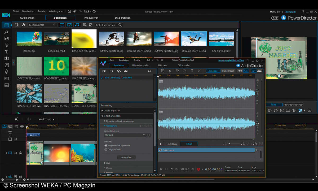
Task: Open the Medieninhalt dropdown
Action: (x=42, y=25)
